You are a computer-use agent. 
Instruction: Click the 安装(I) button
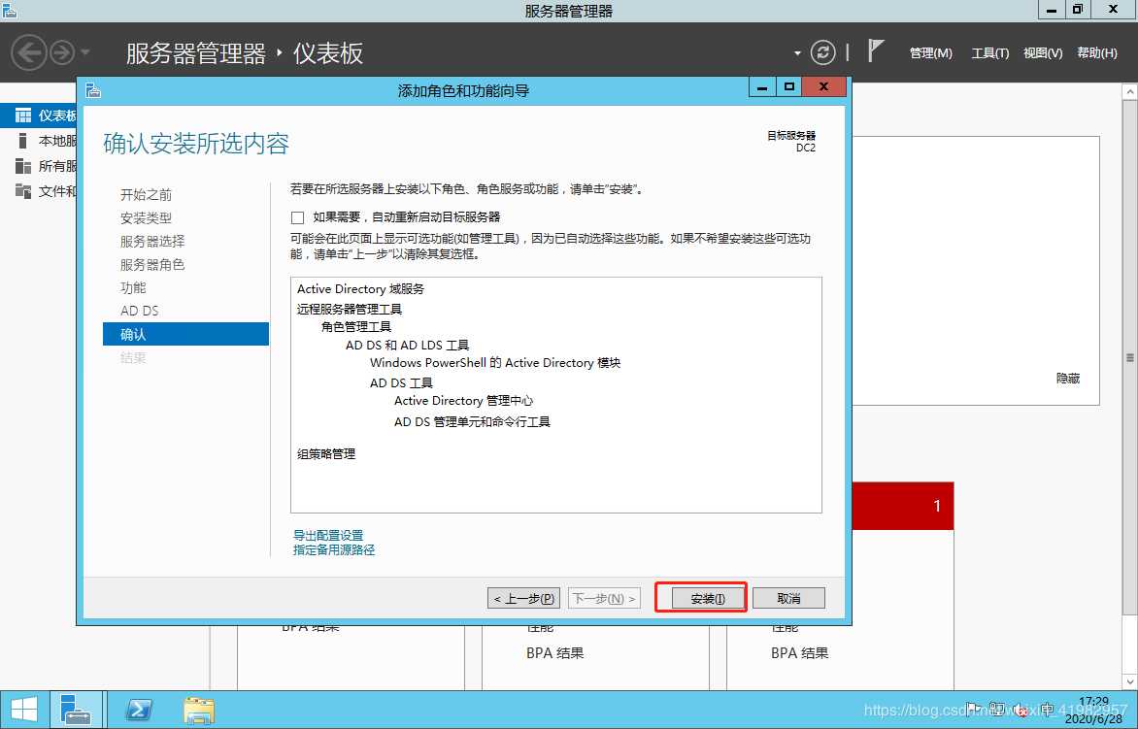[x=708, y=598]
